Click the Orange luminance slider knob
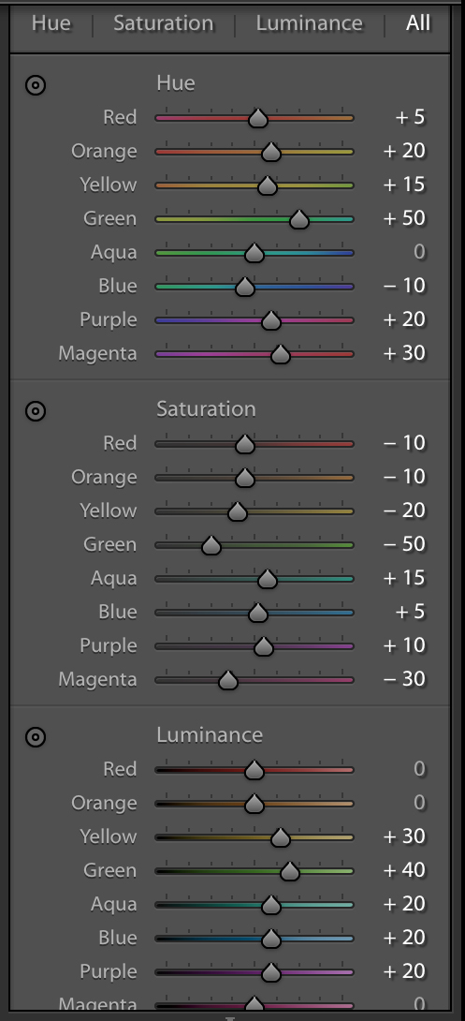Image resolution: width=465 pixels, height=1021 pixels. (x=254, y=804)
